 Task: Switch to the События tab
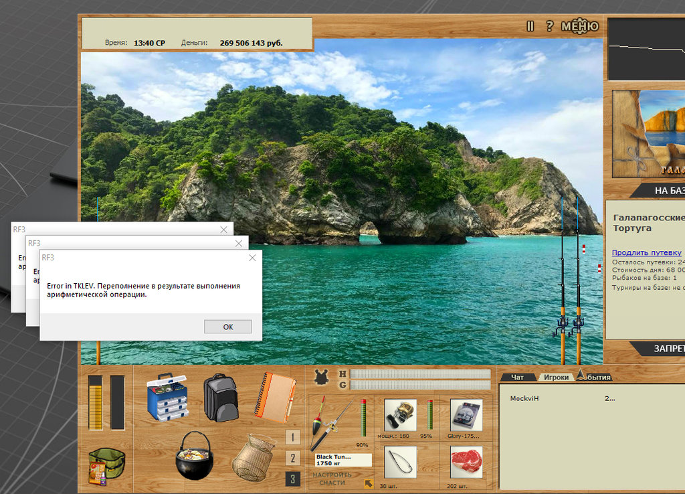click(595, 377)
